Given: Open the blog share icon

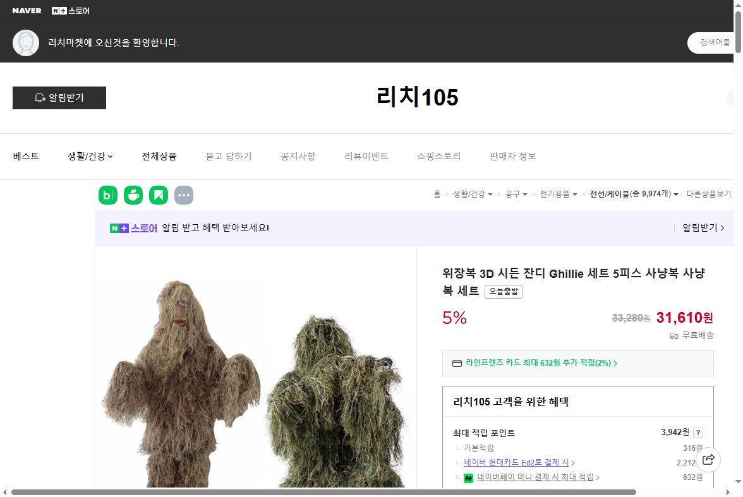Looking at the screenshot, I should [108, 195].
